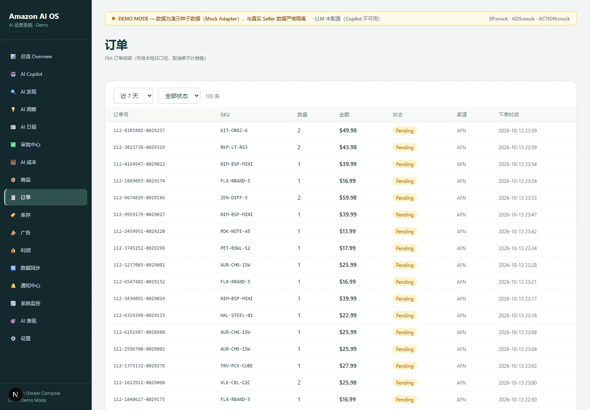The width and height of the screenshot is (590, 410).
Task: Click the timestamp 2026-10-13 23:02
Action: point(517,366)
